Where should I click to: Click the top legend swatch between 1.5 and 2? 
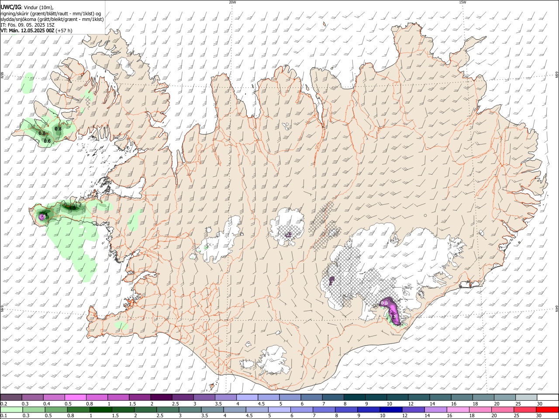(140, 398)
